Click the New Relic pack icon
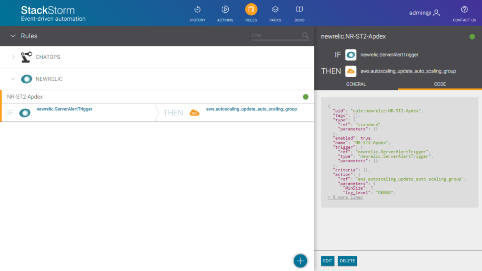The width and height of the screenshot is (482, 271). tap(26, 79)
